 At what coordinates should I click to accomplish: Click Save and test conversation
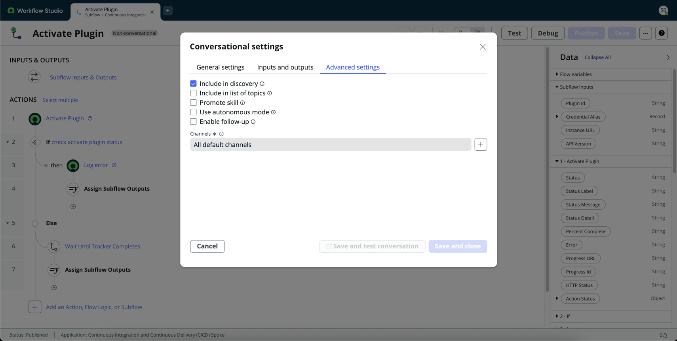[372, 246]
